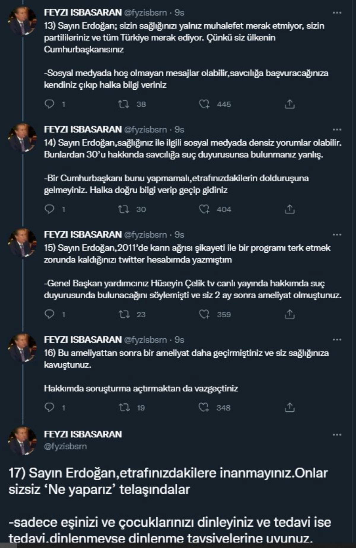
Task: Open tweet 15 text about 2011 karın ağrısı
Action: click(187, 254)
